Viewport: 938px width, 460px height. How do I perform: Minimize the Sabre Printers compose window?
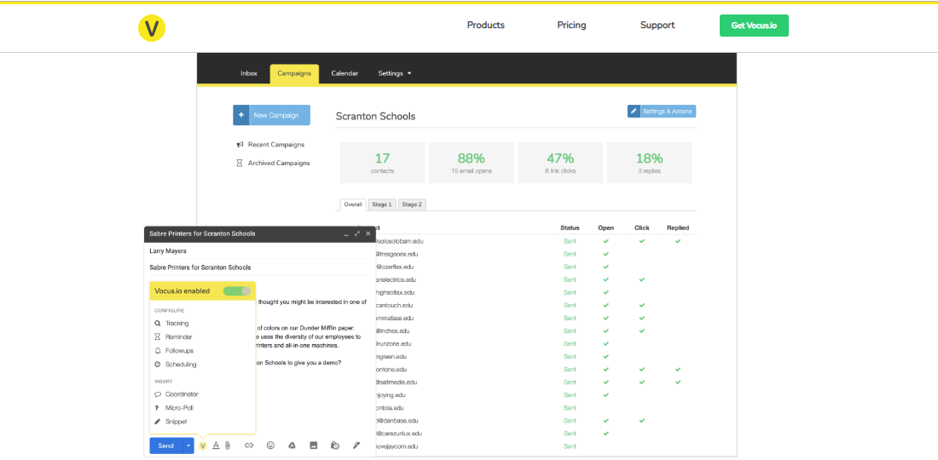[x=345, y=234]
